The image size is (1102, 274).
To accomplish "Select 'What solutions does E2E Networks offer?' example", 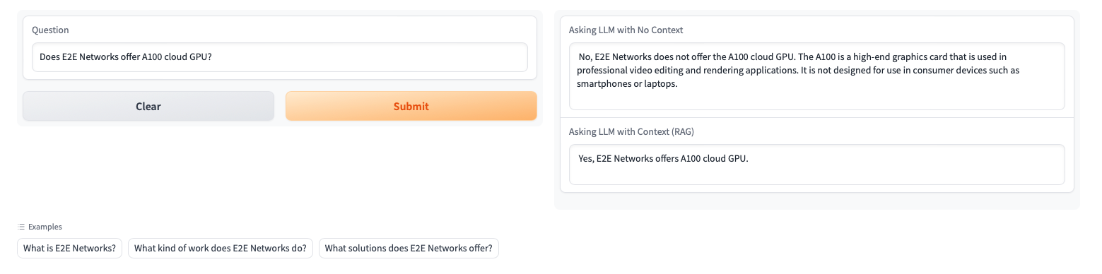I will tap(409, 248).
